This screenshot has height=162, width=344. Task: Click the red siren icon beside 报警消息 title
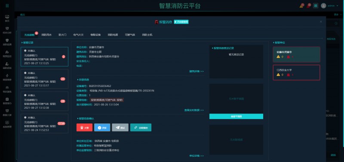[x=157, y=22]
